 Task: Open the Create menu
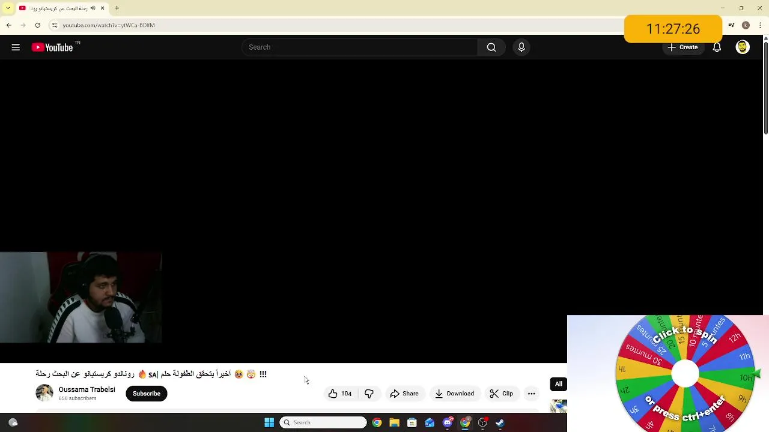(x=683, y=47)
